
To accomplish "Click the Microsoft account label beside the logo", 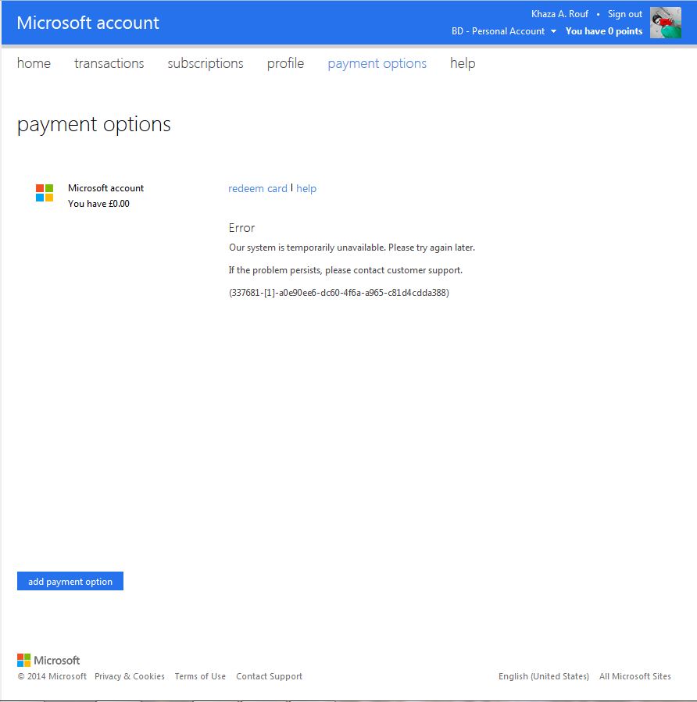I will click(x=105, y=188).
